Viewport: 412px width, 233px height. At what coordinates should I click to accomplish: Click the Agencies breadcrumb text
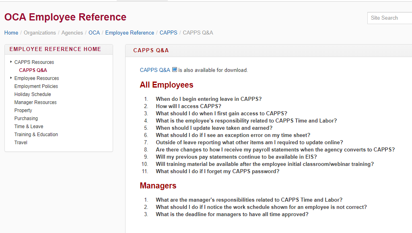72,33
